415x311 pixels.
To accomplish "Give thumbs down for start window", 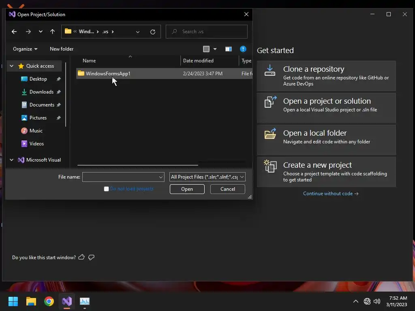I will 91,257.
